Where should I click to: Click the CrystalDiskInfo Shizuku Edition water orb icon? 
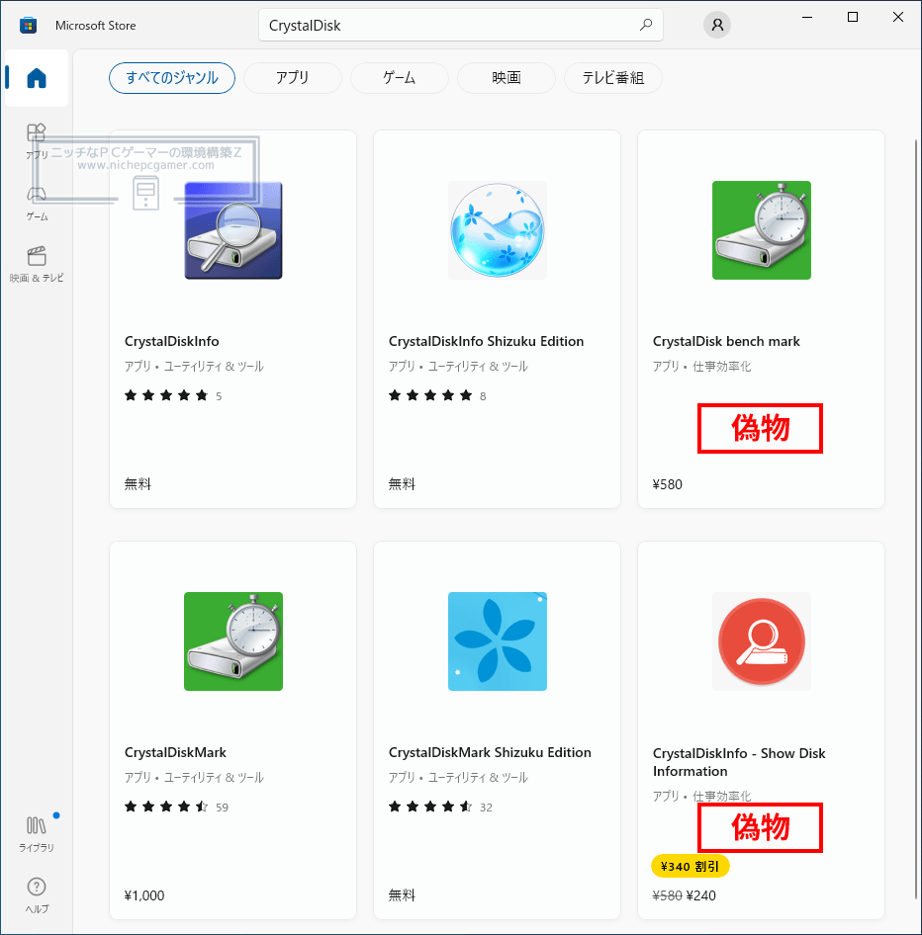pyautogui.click(x=498, y=230)
